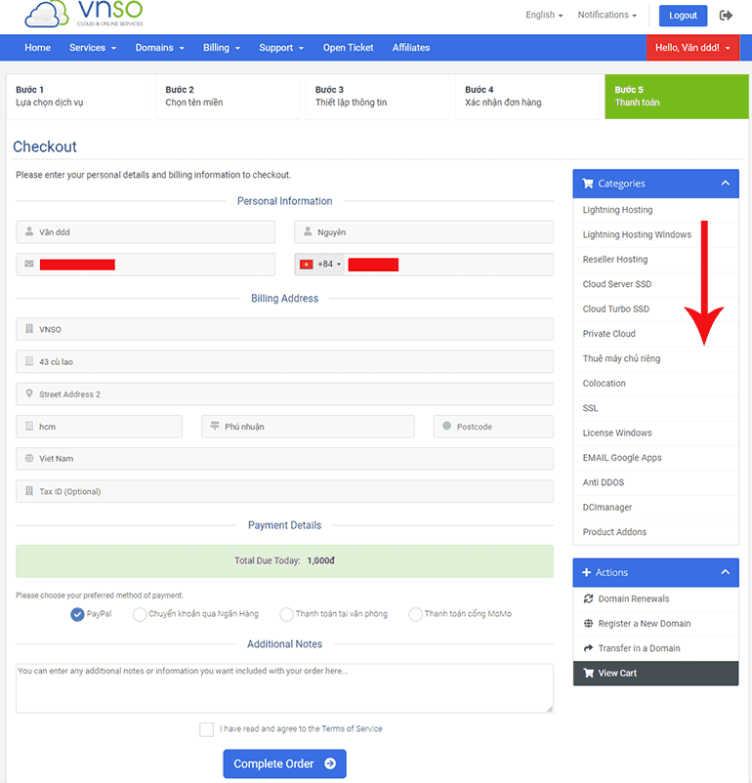
Task: Select Thanh toán cổng MoMo payment option
Action: 415,614
